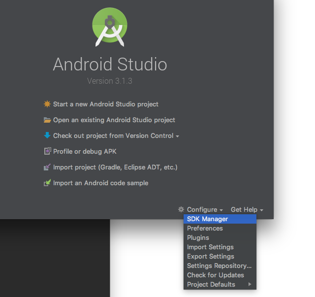315x297 pixels.
Task: Click the Import Android code sample icon
Action: 47,183
